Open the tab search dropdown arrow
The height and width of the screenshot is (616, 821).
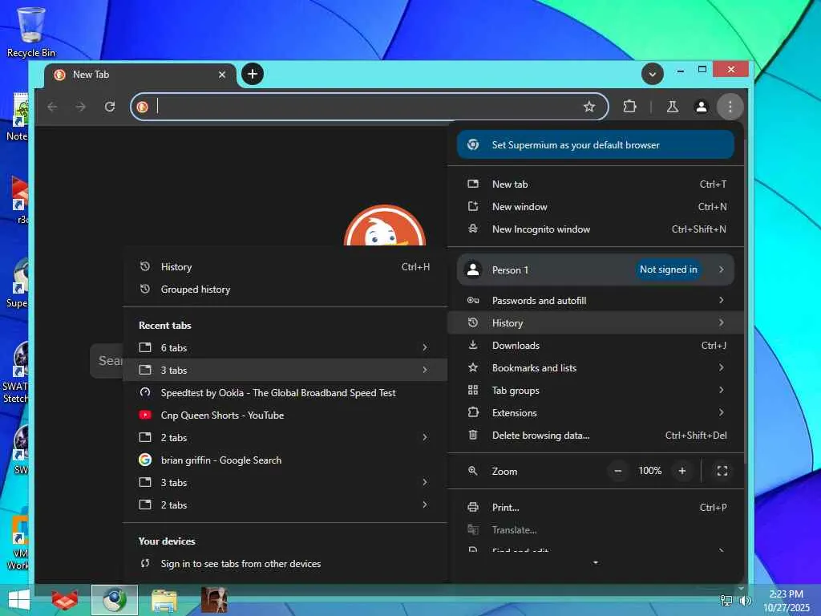(x=653, y=74)
